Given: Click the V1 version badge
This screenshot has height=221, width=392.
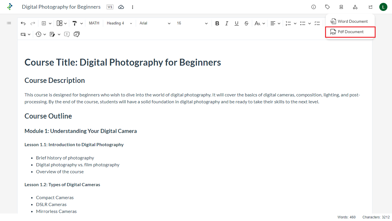Looking at the screenshot, I should click(x=110, y=7).
